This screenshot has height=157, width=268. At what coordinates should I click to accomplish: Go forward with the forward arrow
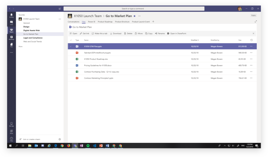13,9
